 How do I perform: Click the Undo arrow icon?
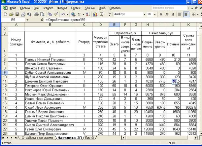63,14
